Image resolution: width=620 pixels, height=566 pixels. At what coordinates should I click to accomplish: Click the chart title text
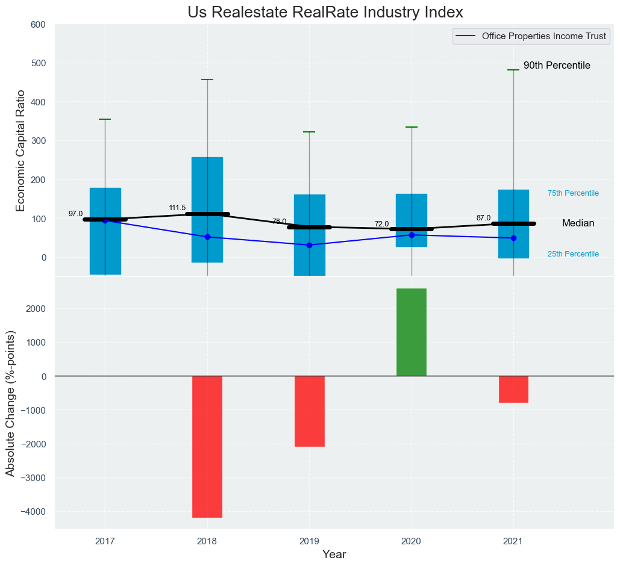[x=325, y=13]
